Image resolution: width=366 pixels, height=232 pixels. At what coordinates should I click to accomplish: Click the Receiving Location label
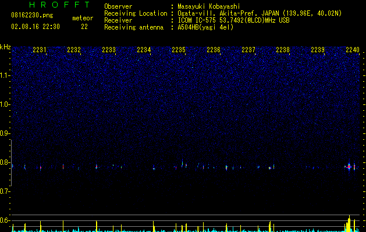click(x=136, y=13)
